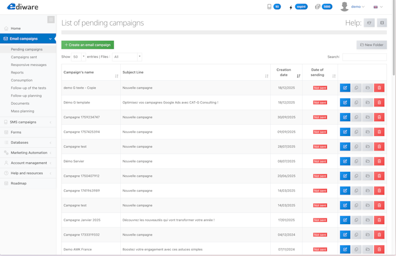The height and width of the screenshot is (256, 396).
Task: Delete the 'Démo G template' campaign
Action: tap(379, 102)
